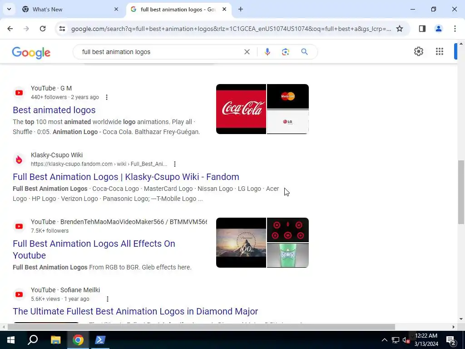Screen dimensions: 465x349
Task: Open the Best animated logos result
Action: tap(54, 110)
